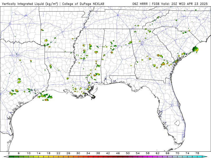211x158 pixels.
Task: Click the scale value "78"
Action: (x=197, y=153)
